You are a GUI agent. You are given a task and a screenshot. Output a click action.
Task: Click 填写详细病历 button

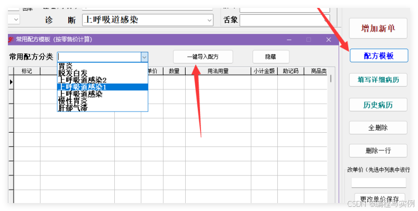coord(378,80)
